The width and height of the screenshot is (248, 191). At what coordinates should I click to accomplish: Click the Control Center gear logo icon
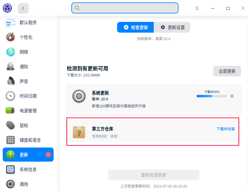click(7, 8)
